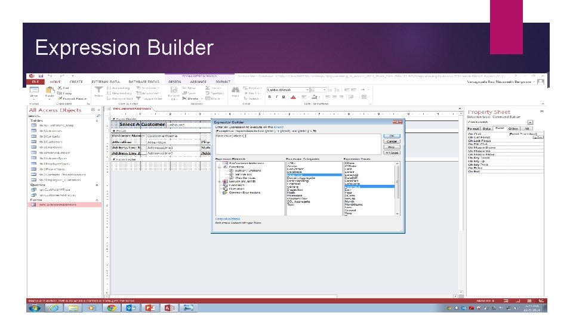This screenshot has width=573, height=322.
Task: Collapse the Forms group in navigation pane
Action: point(97,200)
